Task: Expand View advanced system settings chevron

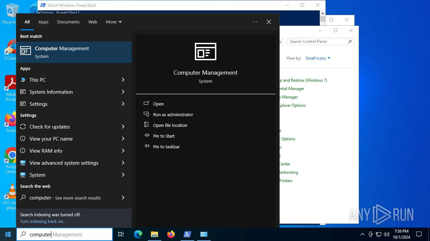Action: coord(123,163)
